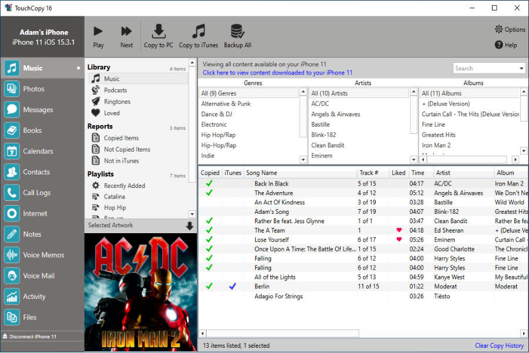
Task: Click the blue iTunes checkmark on Berlin row
Action: (232, 286)
